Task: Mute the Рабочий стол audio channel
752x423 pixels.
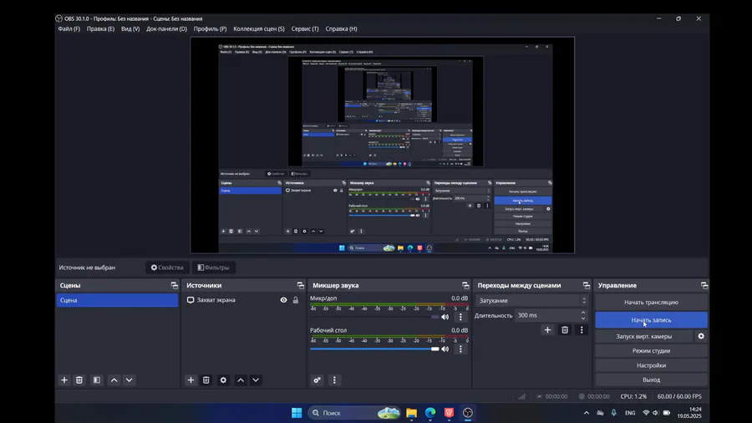Action: click(445, 349)
